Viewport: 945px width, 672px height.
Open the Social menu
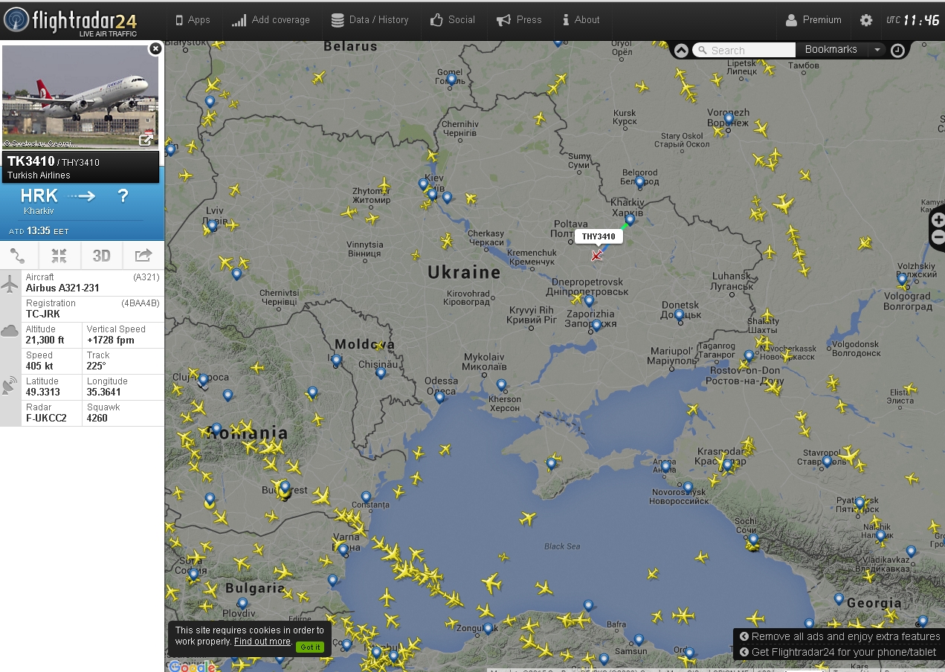click(453, 20)
